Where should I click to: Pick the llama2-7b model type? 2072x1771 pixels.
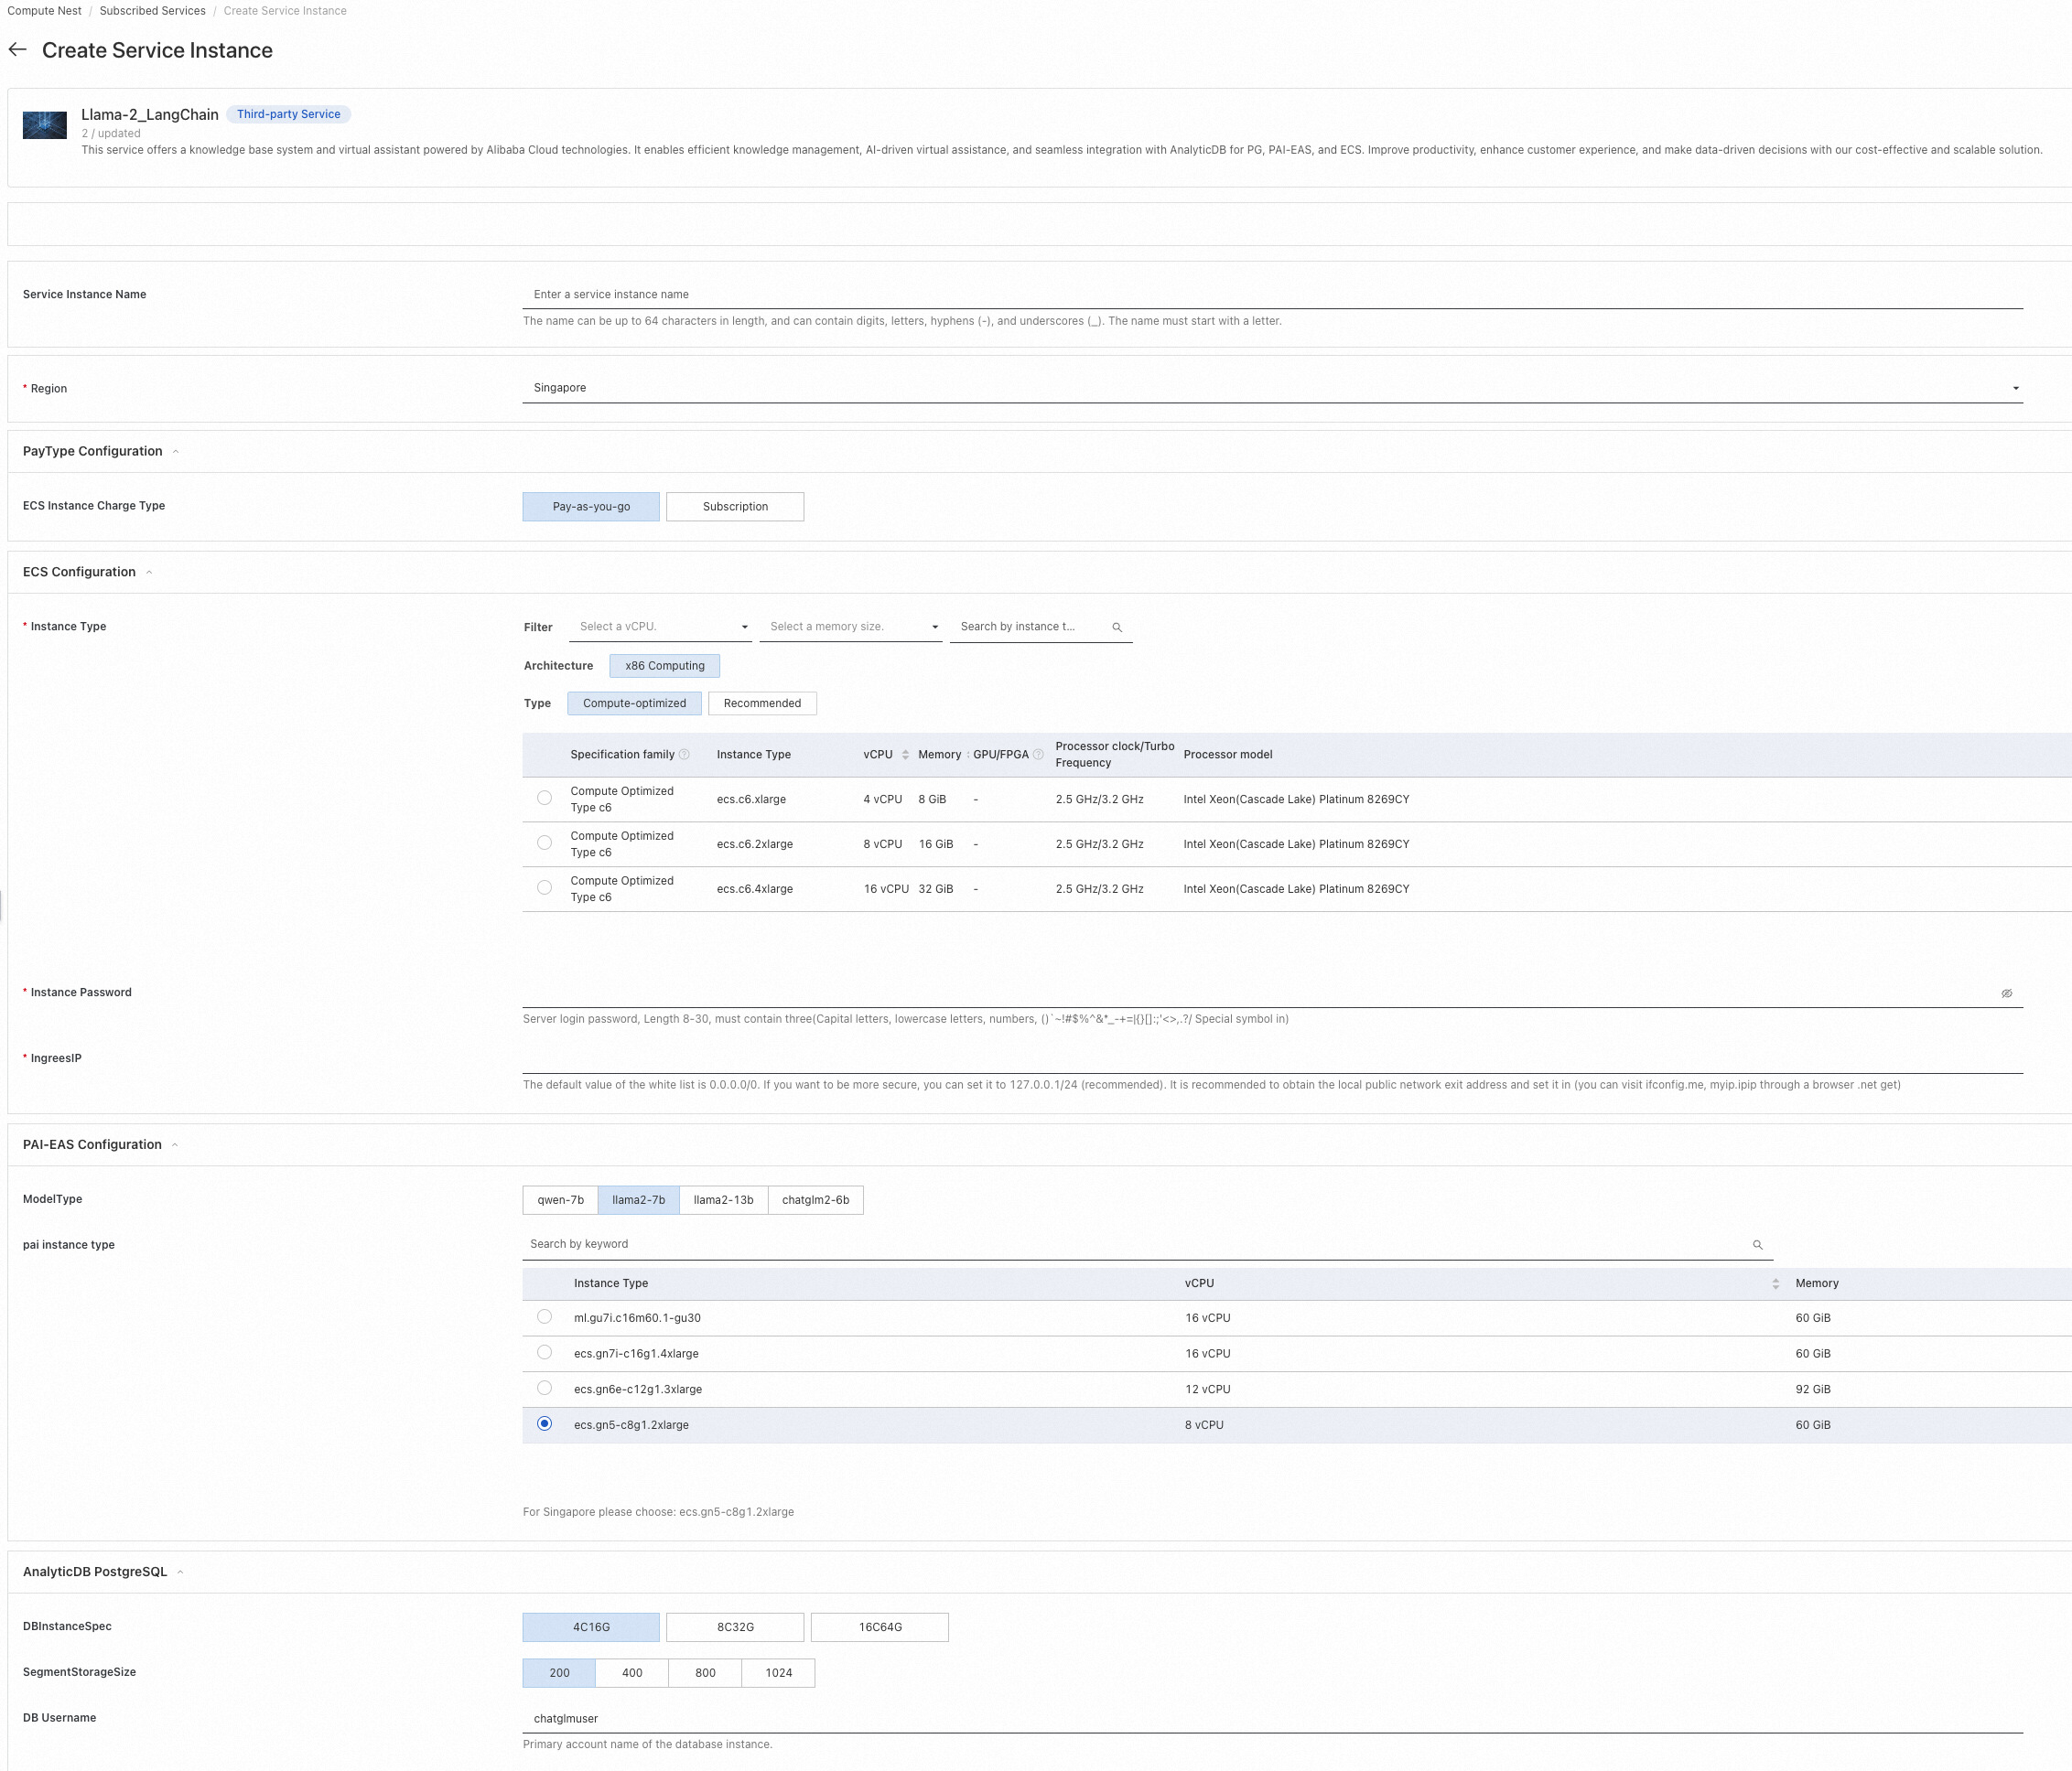coord(638,1200)
